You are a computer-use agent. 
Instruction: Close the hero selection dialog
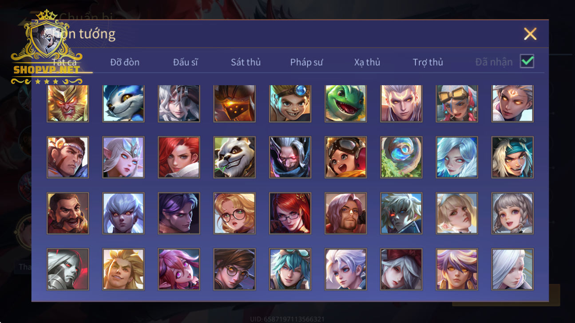click(x=530, y=34)
